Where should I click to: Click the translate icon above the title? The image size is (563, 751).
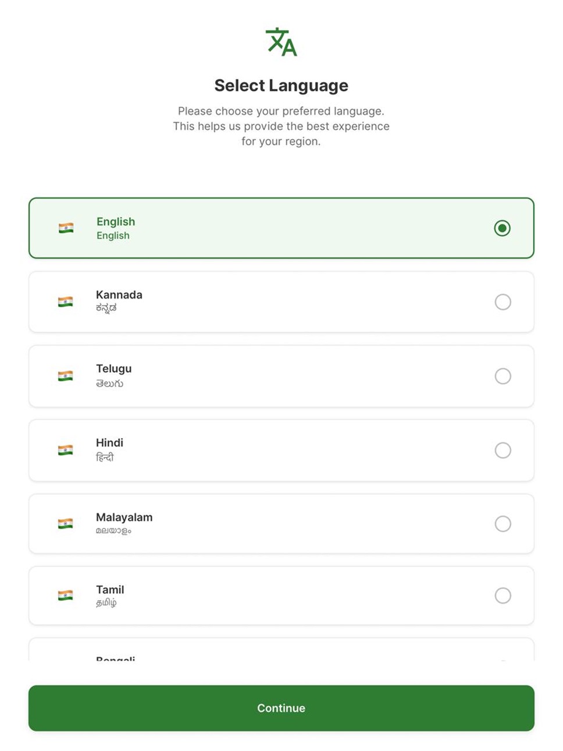point(281,42)
